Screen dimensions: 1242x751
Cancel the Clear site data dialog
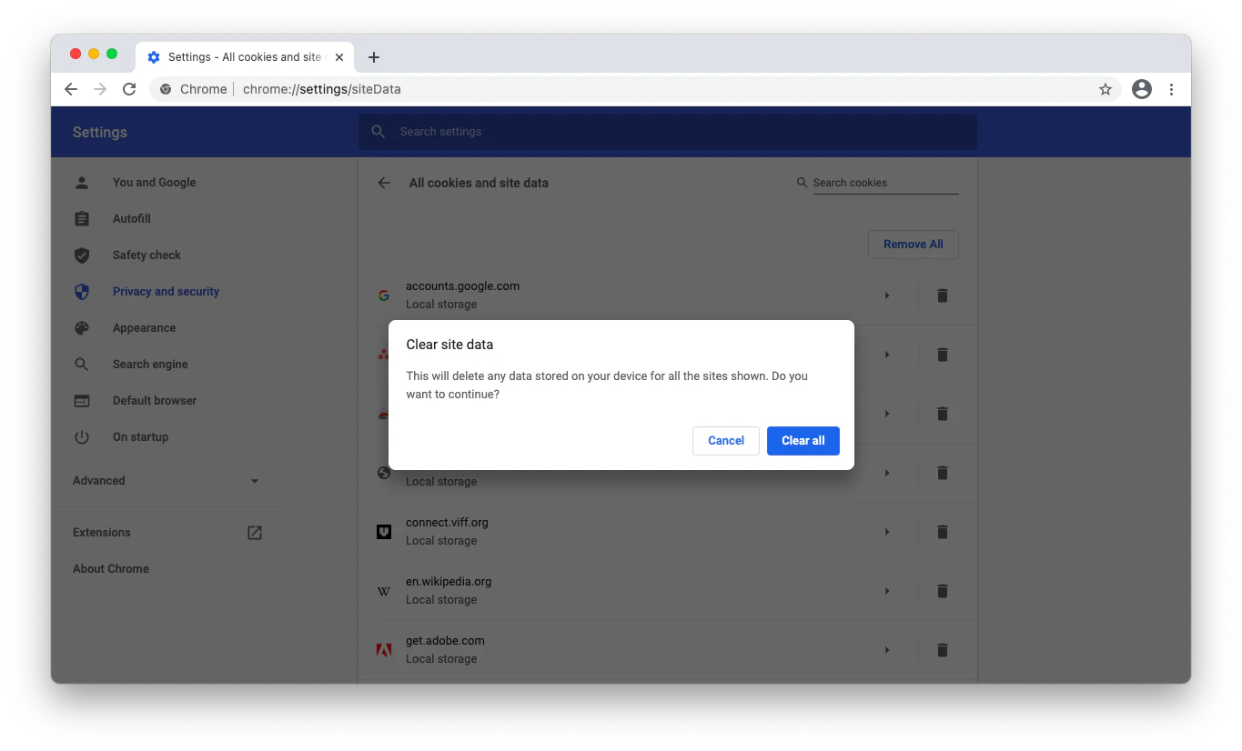725,441
